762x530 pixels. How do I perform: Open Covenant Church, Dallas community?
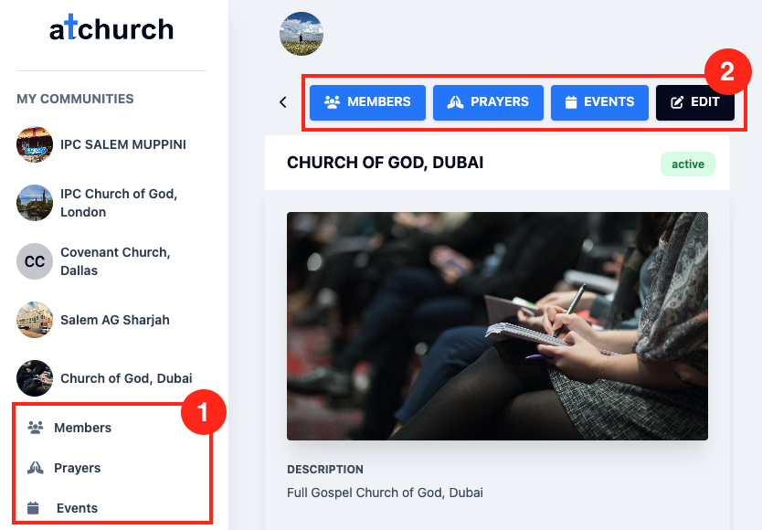tap(115, 261)
